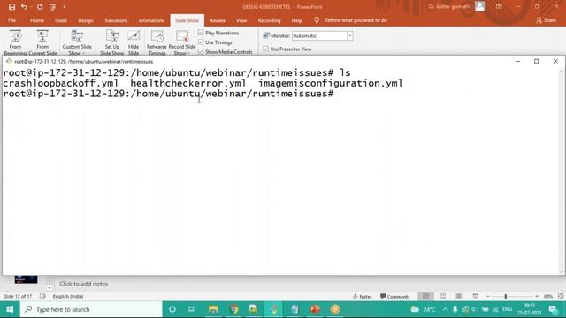Open the Monitor dropdown

(x=350, y=35)
